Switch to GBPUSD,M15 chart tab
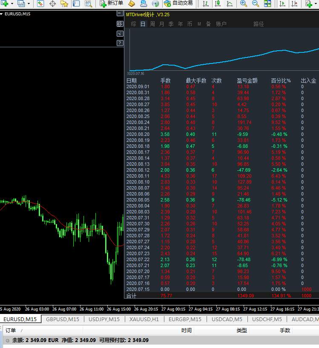The height and width of the screenshot is (348, 319). (x=62, y=319)
